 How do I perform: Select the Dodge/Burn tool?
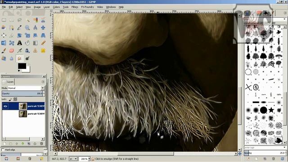(27, 58)
